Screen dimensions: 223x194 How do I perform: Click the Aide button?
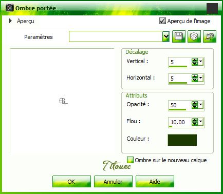point(155,181)
